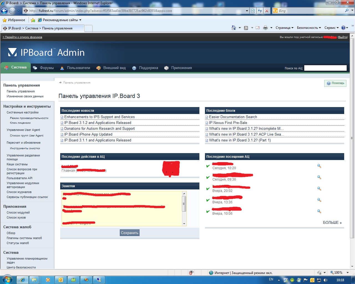Click magnifier icon beside Сегодня, 10:20 login

(x=319, y=166)
